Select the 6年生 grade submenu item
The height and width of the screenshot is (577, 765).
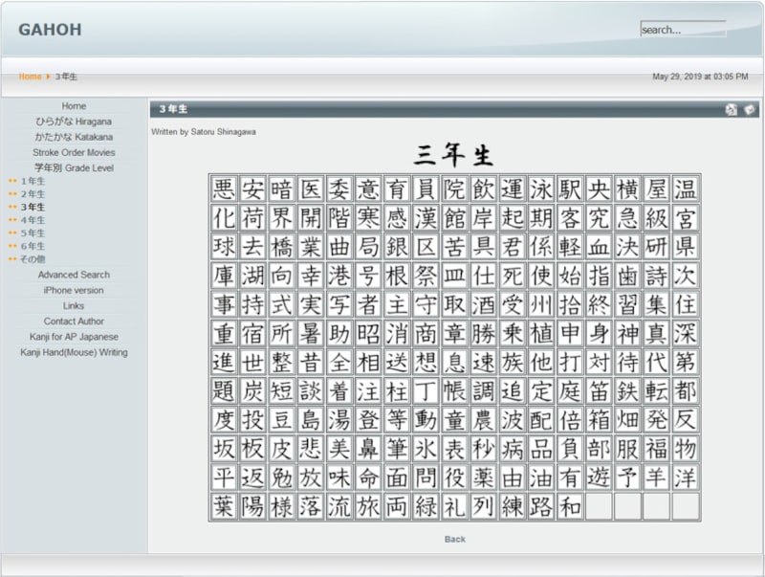click(x=33, y=246)
